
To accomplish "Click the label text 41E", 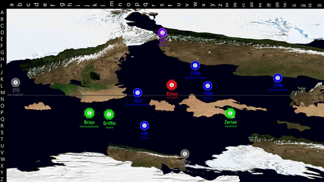I will 145,133.
